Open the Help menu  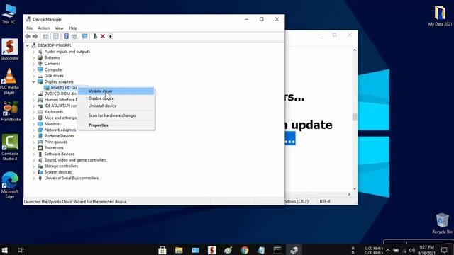(73, 28)
